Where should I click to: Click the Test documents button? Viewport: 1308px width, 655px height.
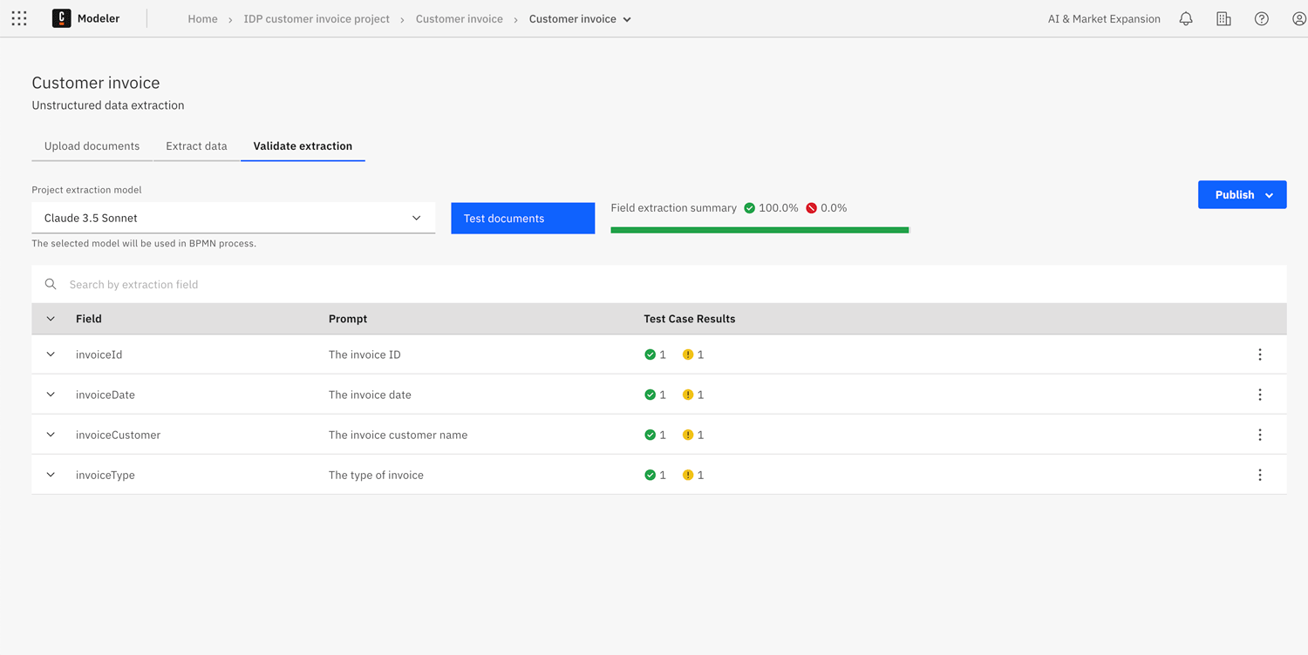pos(522,218)
